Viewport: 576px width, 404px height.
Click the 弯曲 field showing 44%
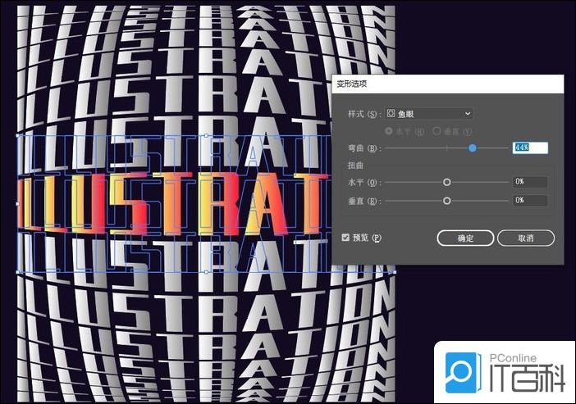529,148
